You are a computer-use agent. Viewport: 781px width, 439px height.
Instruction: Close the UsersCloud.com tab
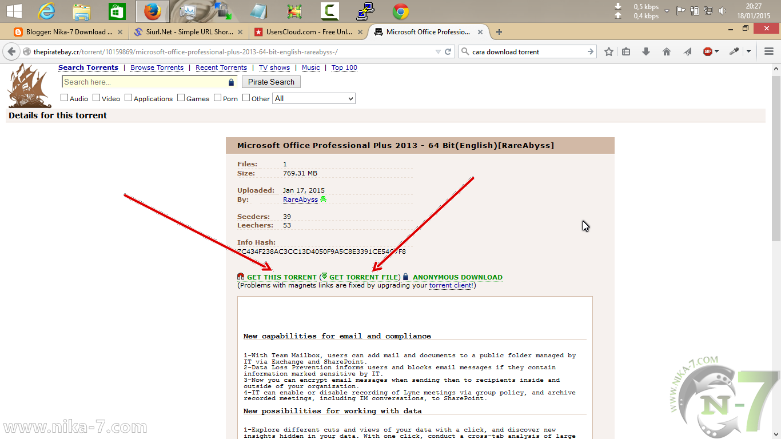pyautogui.click(x=361, y=32)
